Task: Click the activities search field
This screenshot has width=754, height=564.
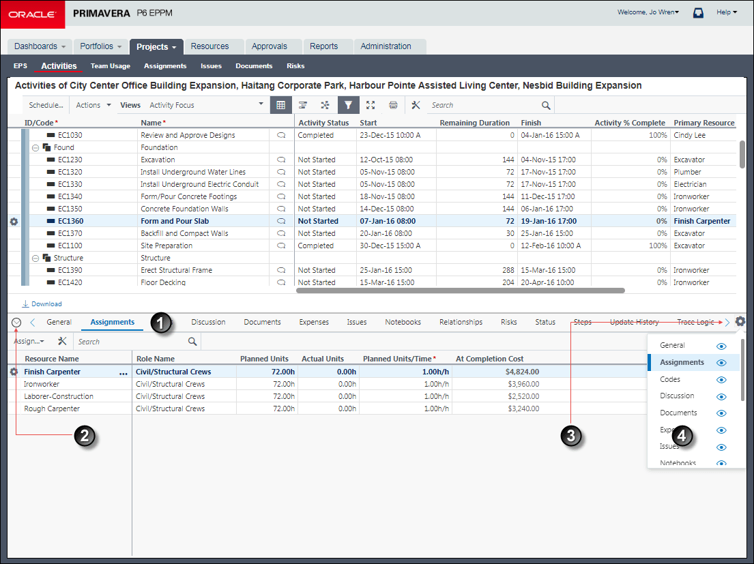Action: pos(484,105)
